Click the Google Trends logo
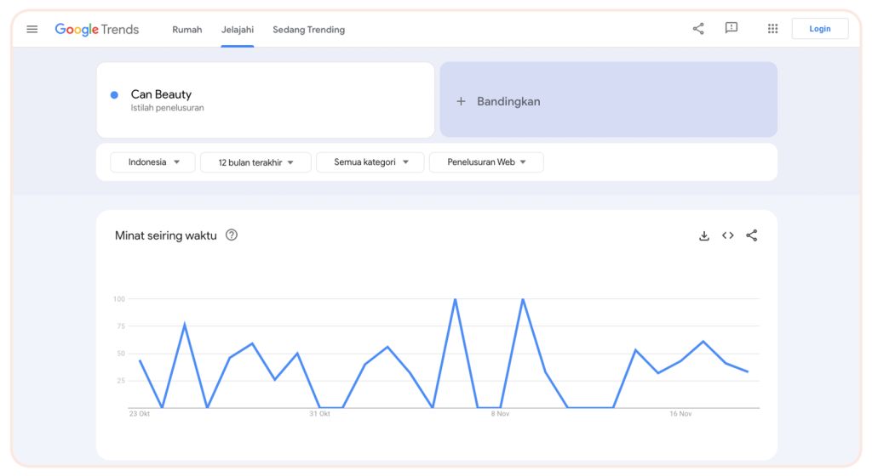 96,29
